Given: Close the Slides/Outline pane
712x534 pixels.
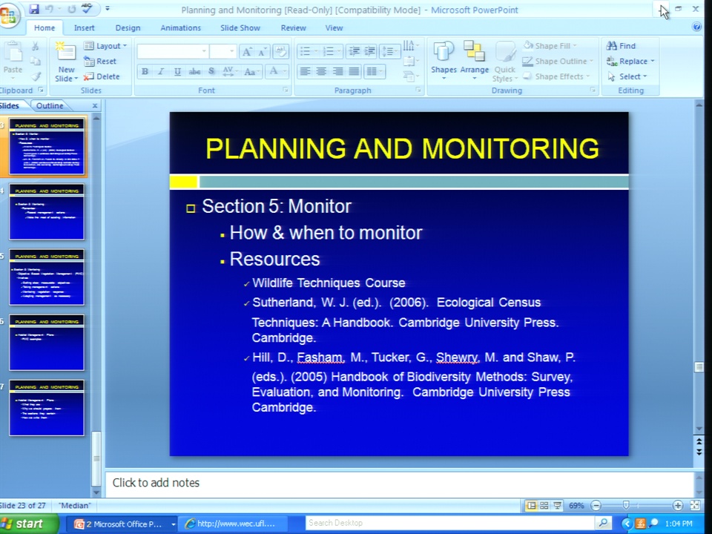Looking at the screenshot, I should pyautogui.click(x=95, y=106).
